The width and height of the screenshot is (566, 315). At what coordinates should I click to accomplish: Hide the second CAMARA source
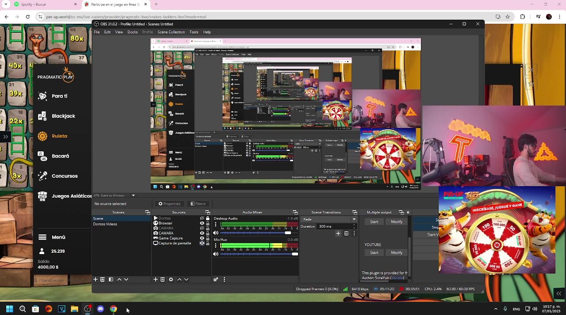(x=202, y=233)
